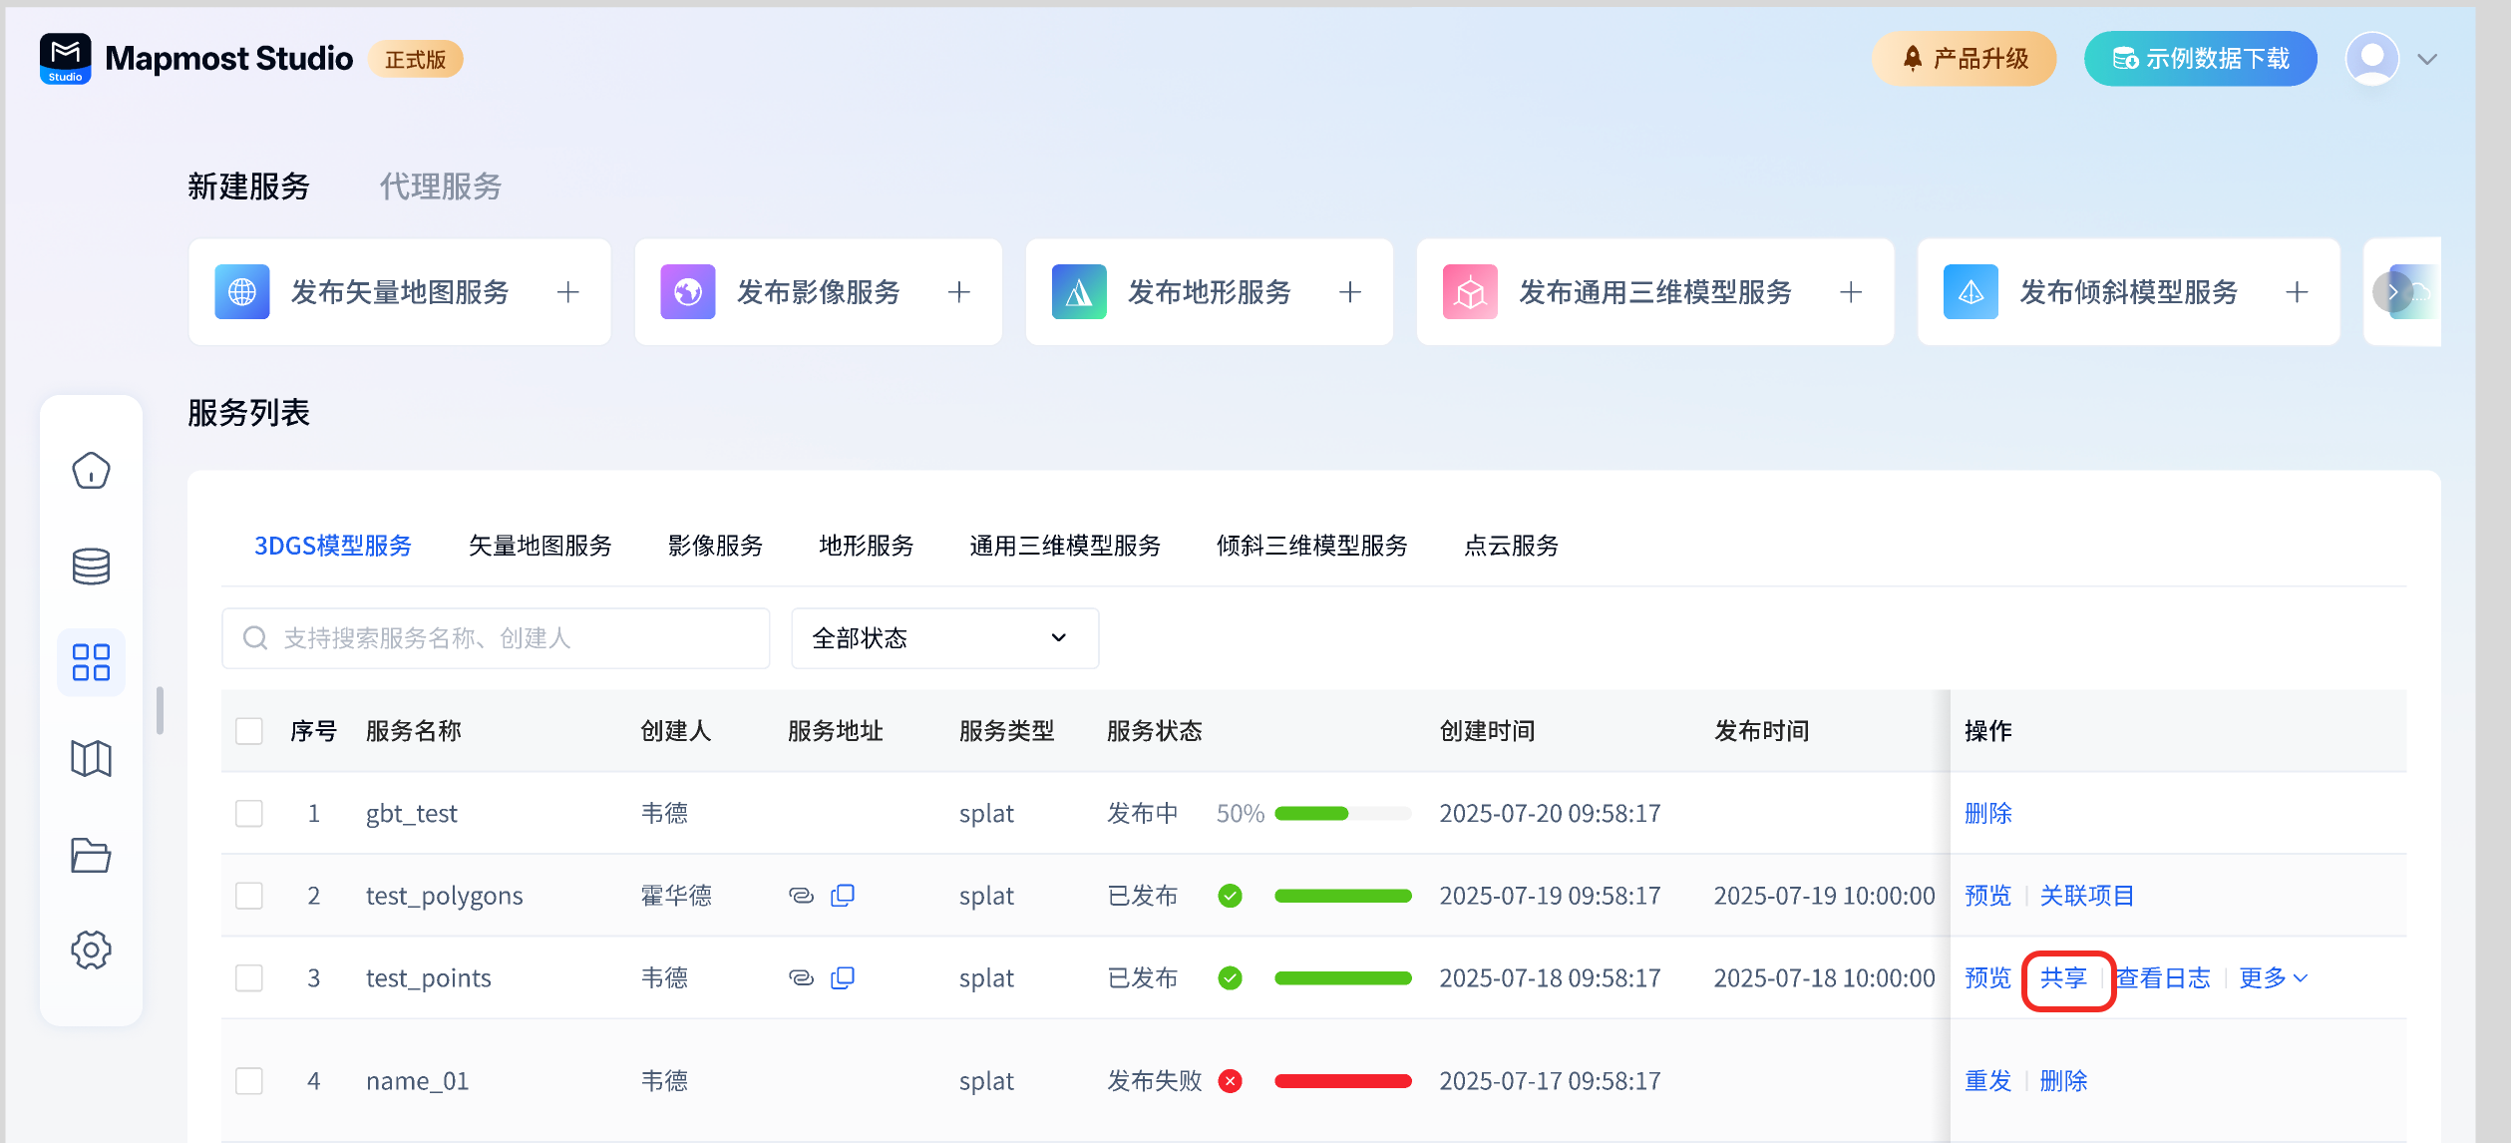Viewport: 2511px width, 1143px height.
Task: Select the name_01 row checkbox
Action: click(249, 1080)
